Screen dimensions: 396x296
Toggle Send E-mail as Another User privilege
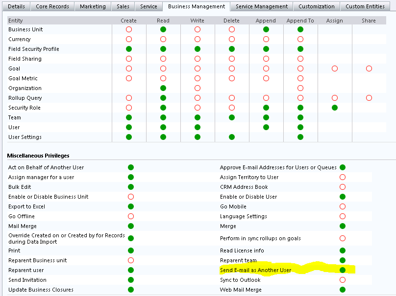(x=343, y=270)
